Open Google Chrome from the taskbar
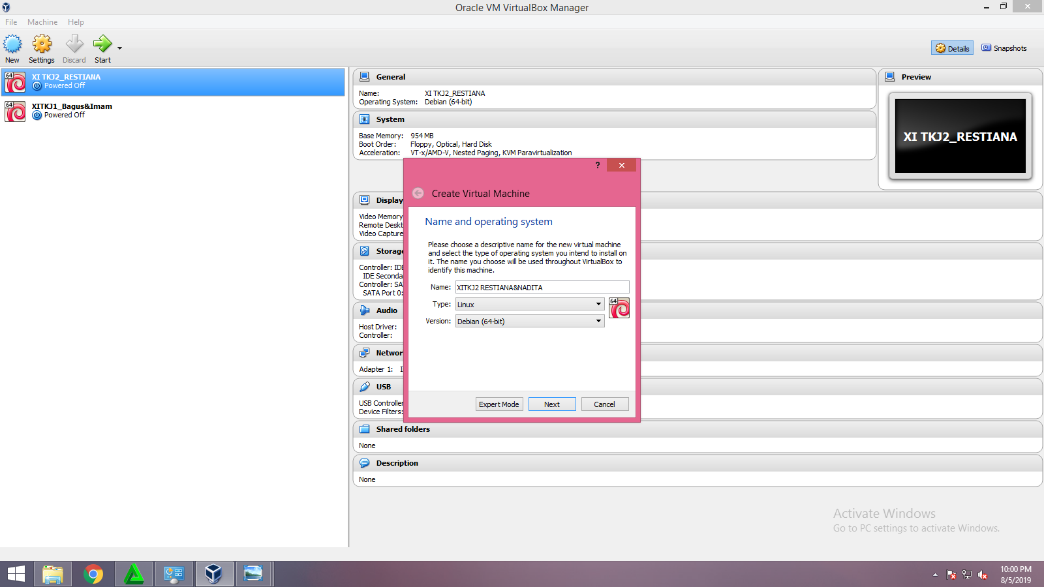This screenshot has height=587, width=1044. [x=93, y=574]
